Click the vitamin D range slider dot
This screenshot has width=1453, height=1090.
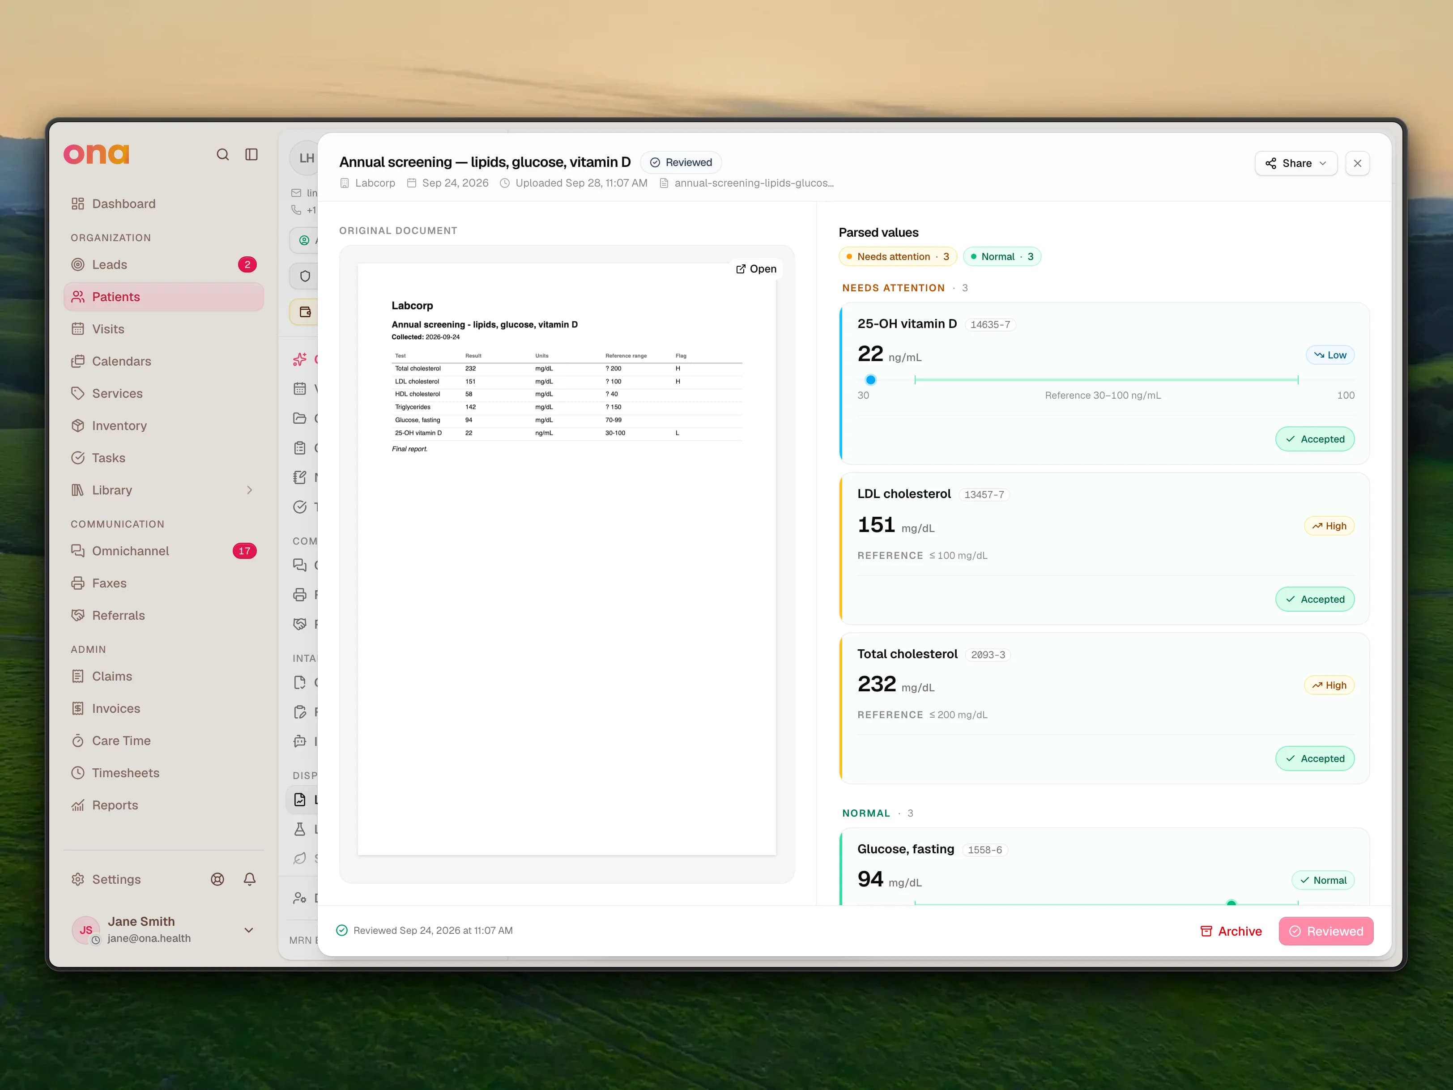(870, 379)
